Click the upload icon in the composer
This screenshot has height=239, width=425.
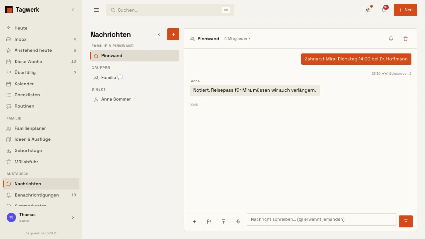pos(223,221)
